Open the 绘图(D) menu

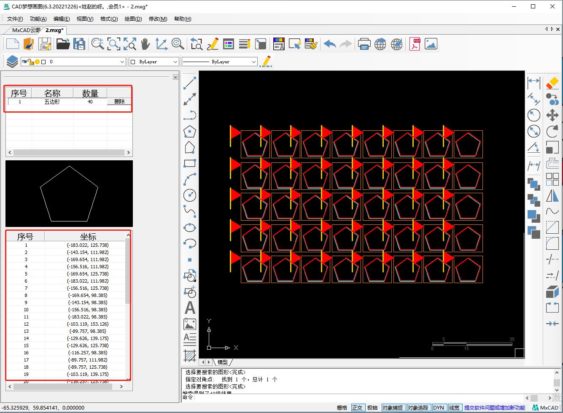133,19
